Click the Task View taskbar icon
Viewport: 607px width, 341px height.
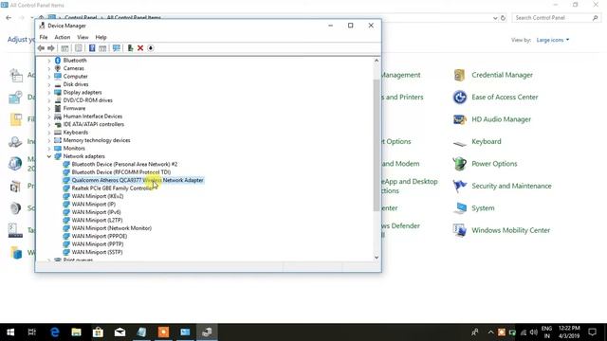pyautogui.click(x=31, y=332)
